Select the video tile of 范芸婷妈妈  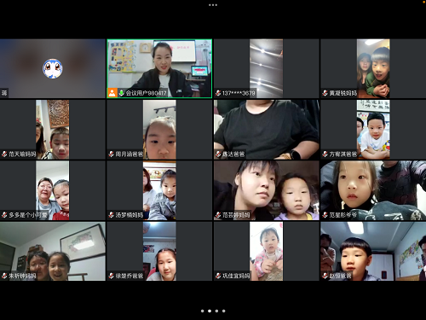point(267,190)
